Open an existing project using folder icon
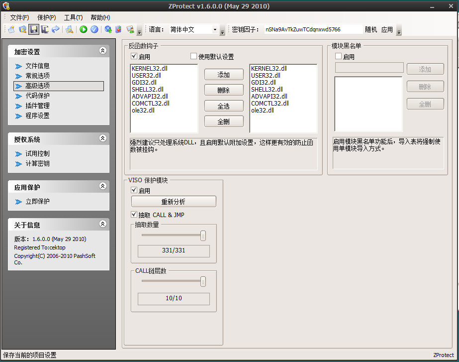The image size is (459, 362). pos(22,29)
